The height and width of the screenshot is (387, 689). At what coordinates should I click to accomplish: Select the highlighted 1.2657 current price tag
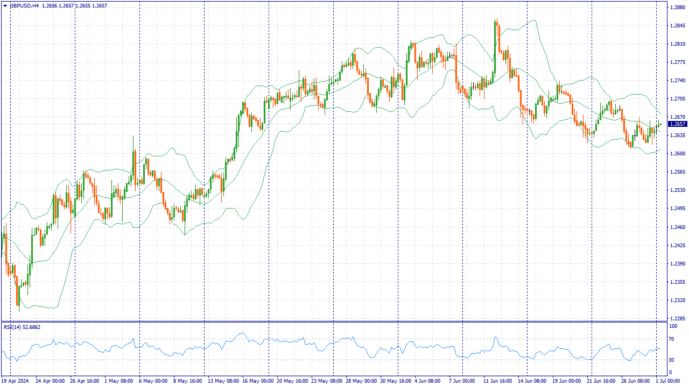[677, 124]
